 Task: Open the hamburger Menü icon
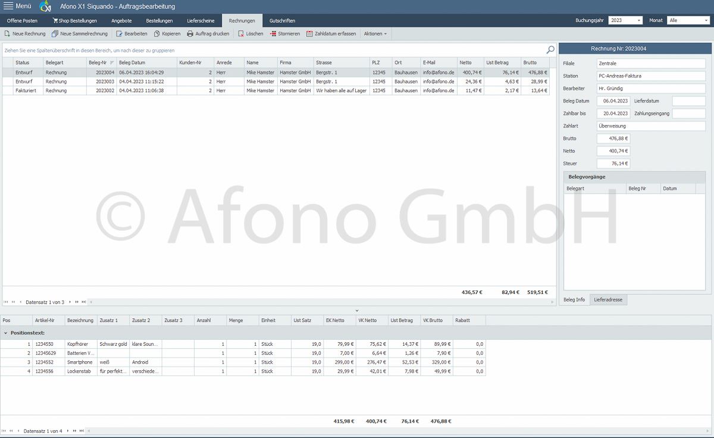coord(8,6)
